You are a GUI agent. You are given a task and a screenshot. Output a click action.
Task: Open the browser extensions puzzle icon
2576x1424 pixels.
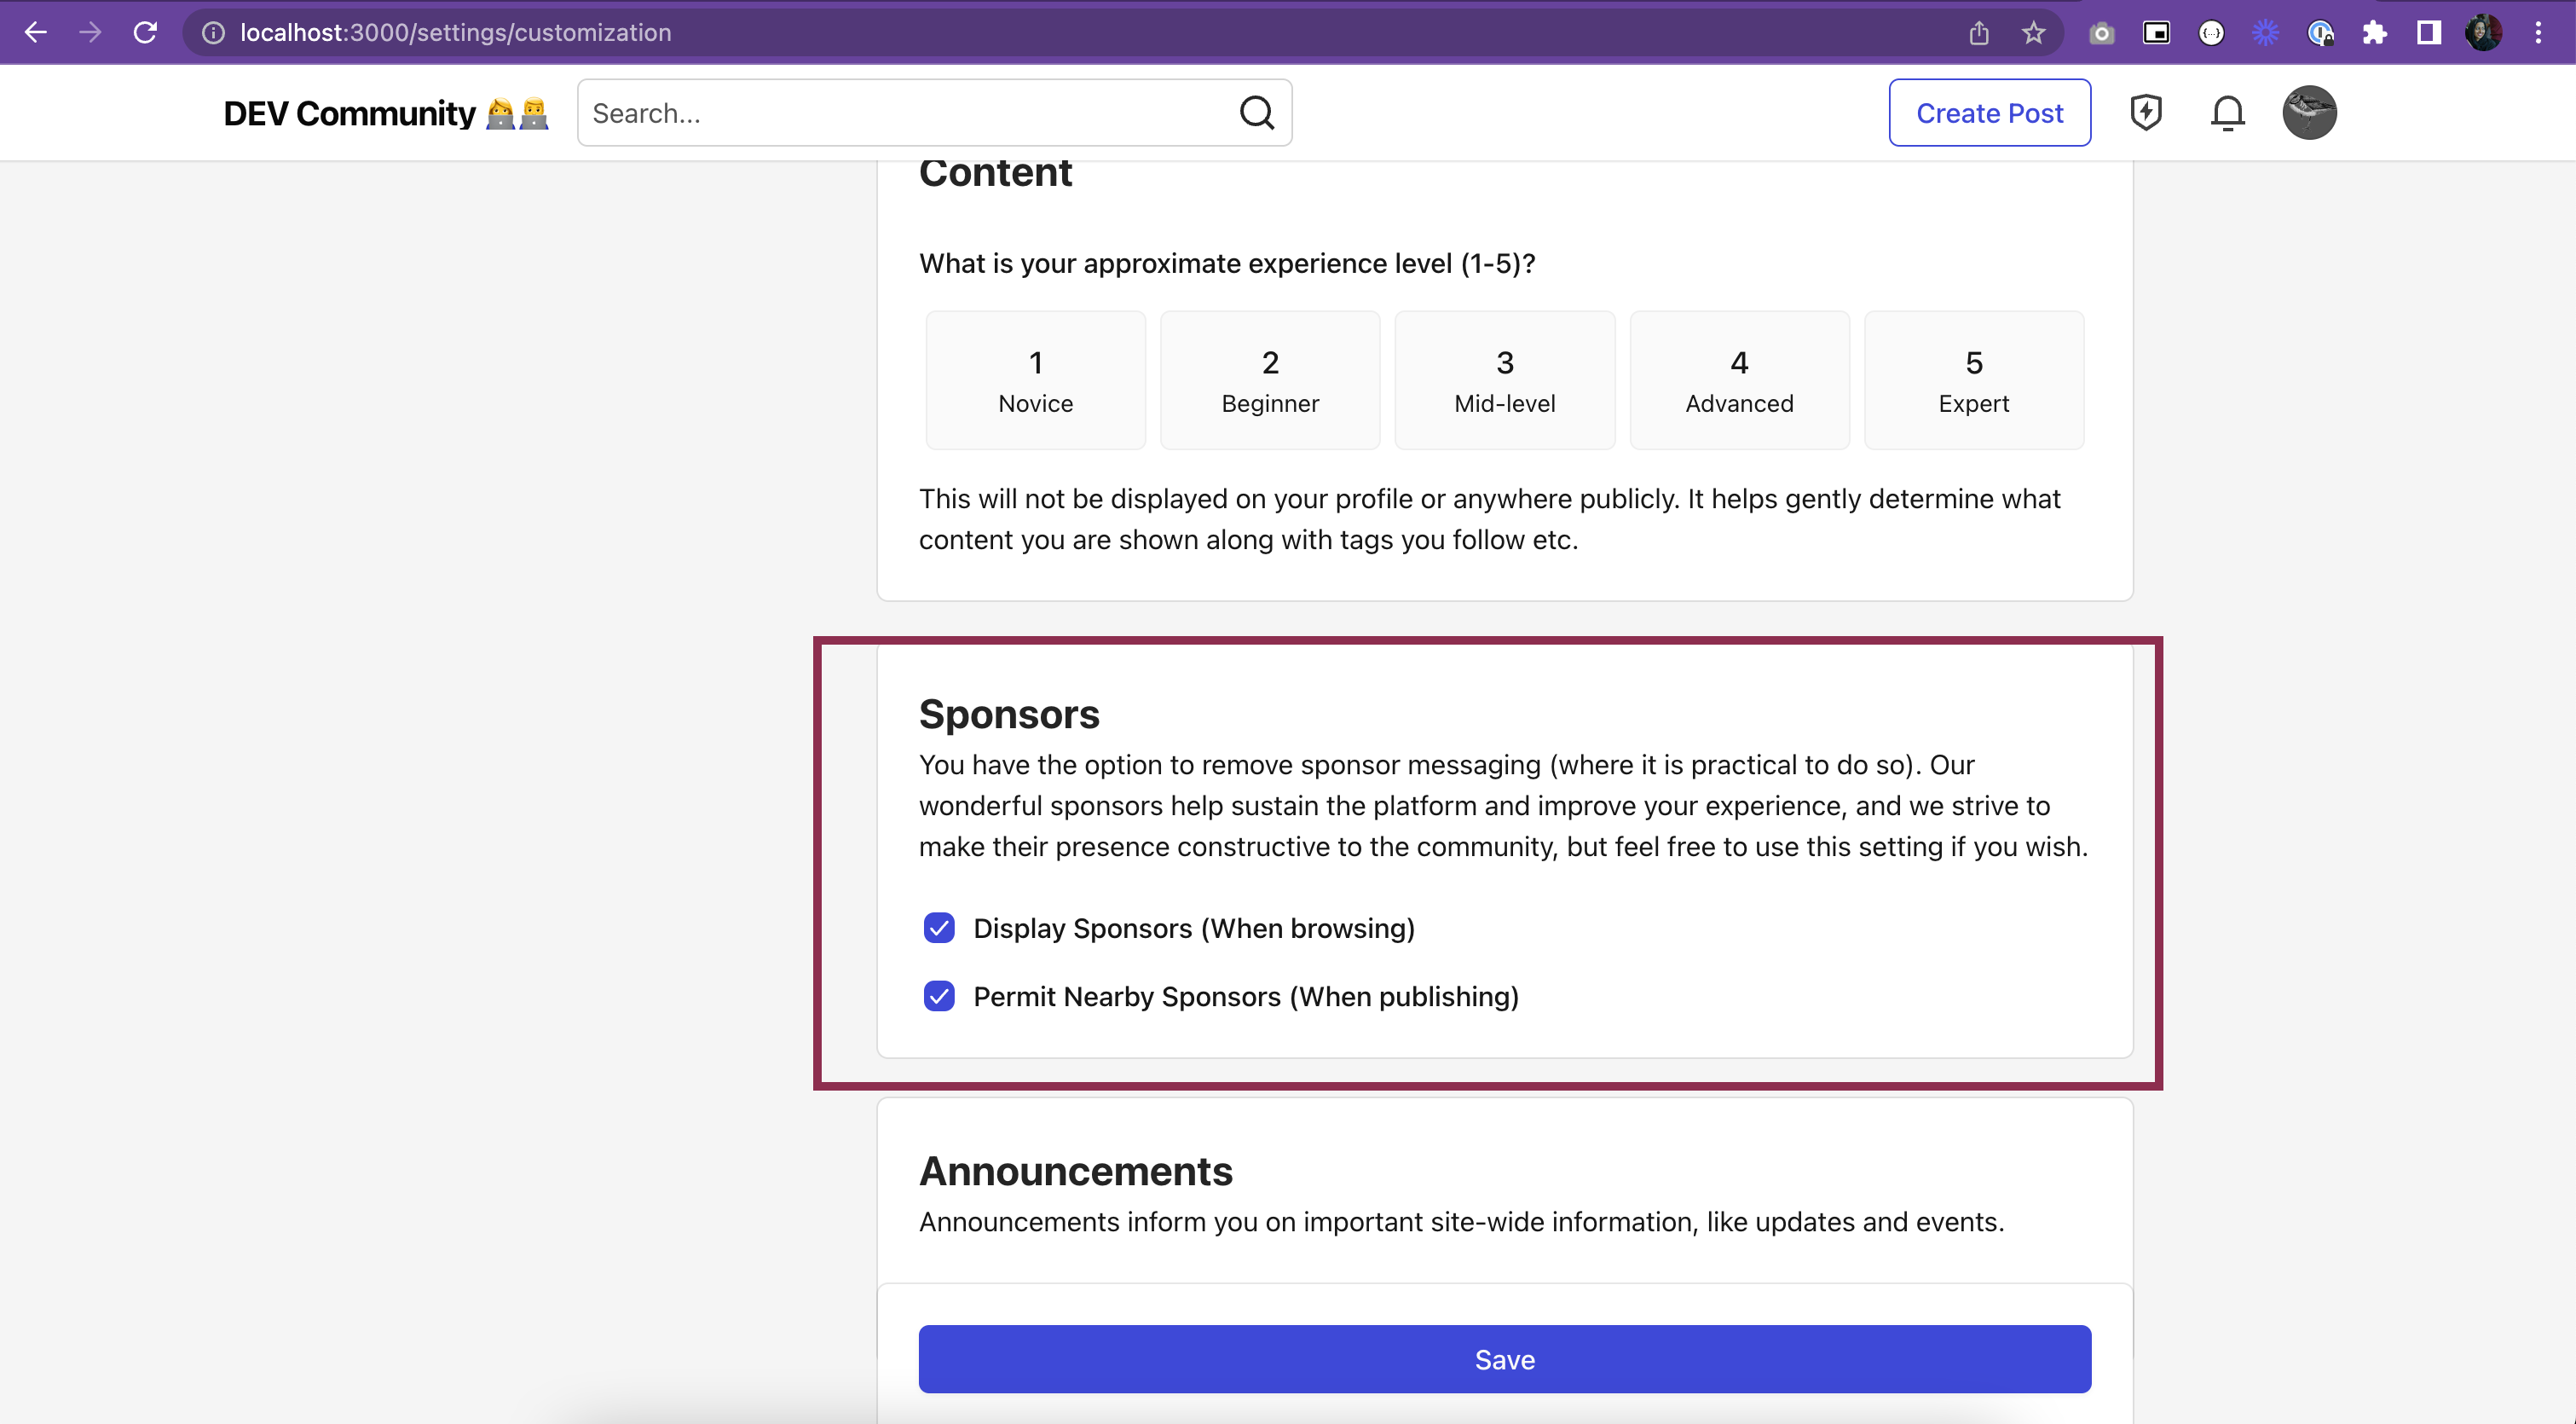(2375, 32)
